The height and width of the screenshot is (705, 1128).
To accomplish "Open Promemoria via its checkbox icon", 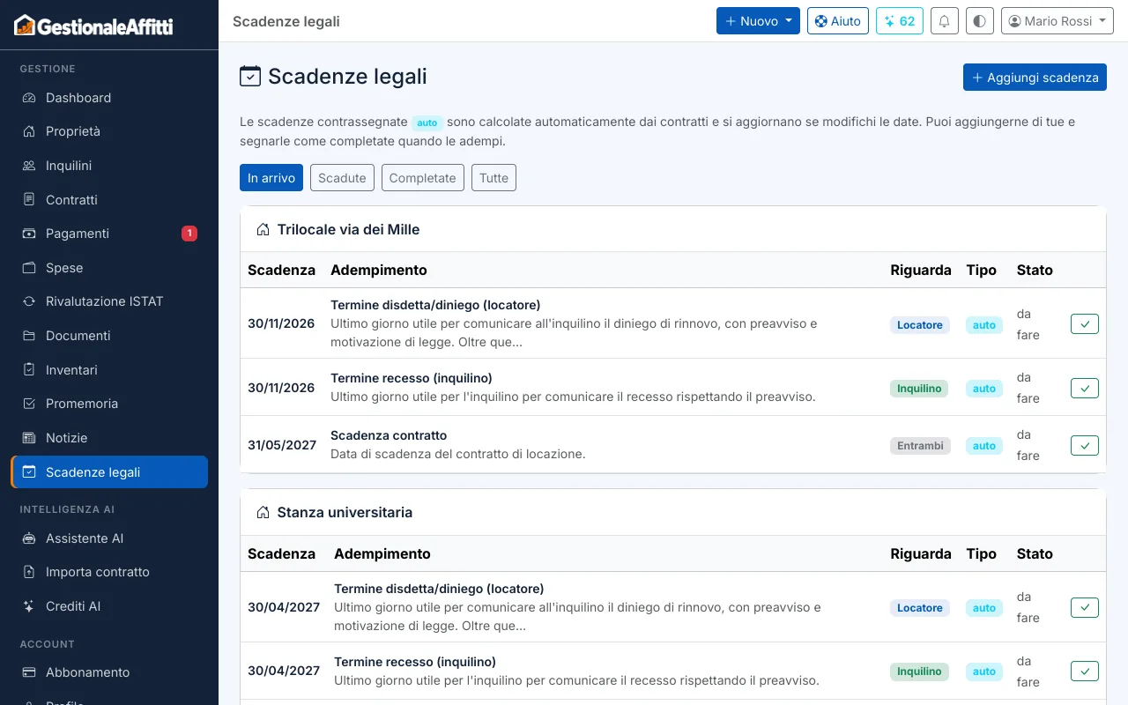I will [29, 404].
